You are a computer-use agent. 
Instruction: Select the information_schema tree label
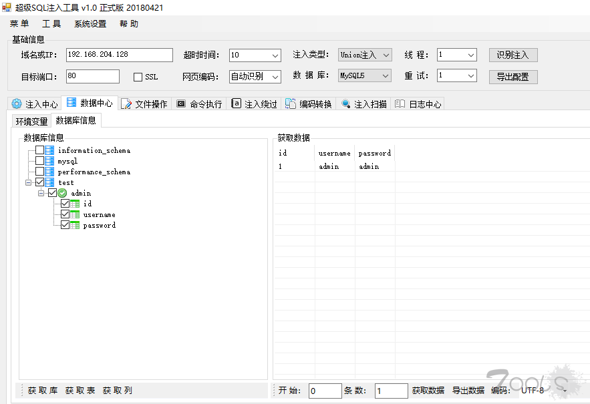point(94,150)
